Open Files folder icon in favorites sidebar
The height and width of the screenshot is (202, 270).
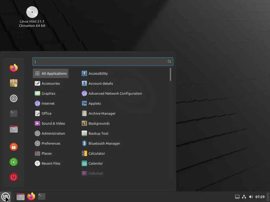pyautogui.click(x=14, y=129)
